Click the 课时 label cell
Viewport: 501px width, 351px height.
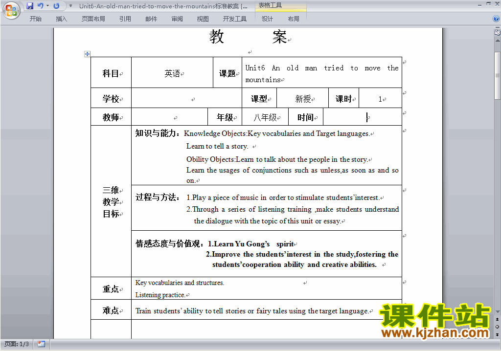(x=344, y=98)
